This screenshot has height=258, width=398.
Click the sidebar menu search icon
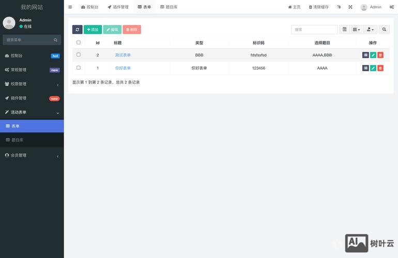click(56, 40)
